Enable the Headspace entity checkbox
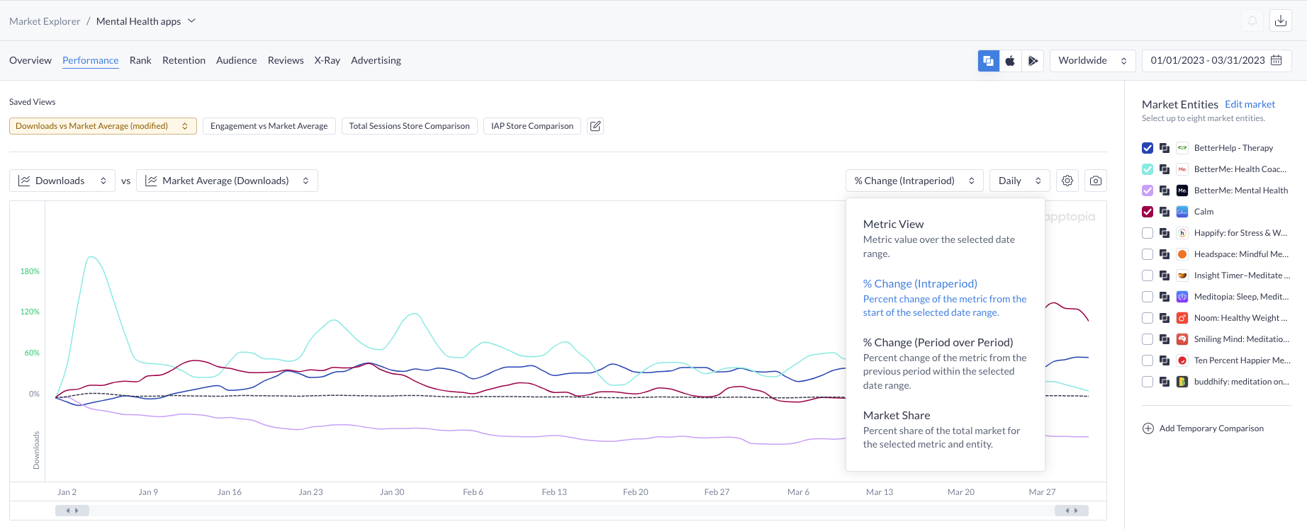This screenshot has width=1307, height=529. (1148, 254)
